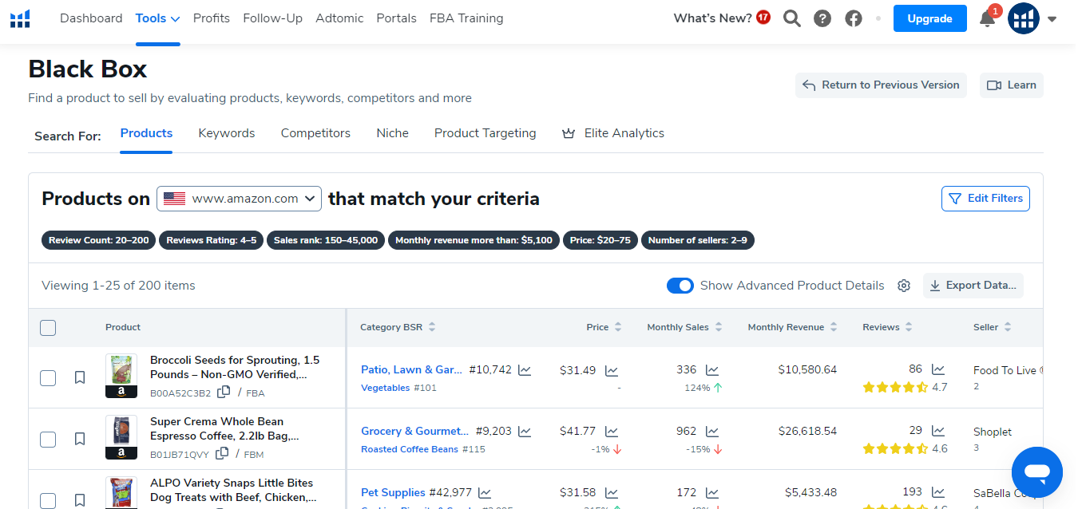Switch to the Keywords tab

click(227, 133)
